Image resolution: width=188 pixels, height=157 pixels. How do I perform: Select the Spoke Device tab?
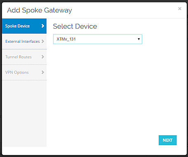point(24,26)
